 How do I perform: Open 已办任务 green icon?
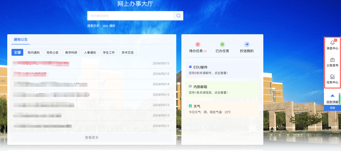click(x=222, y=44)
